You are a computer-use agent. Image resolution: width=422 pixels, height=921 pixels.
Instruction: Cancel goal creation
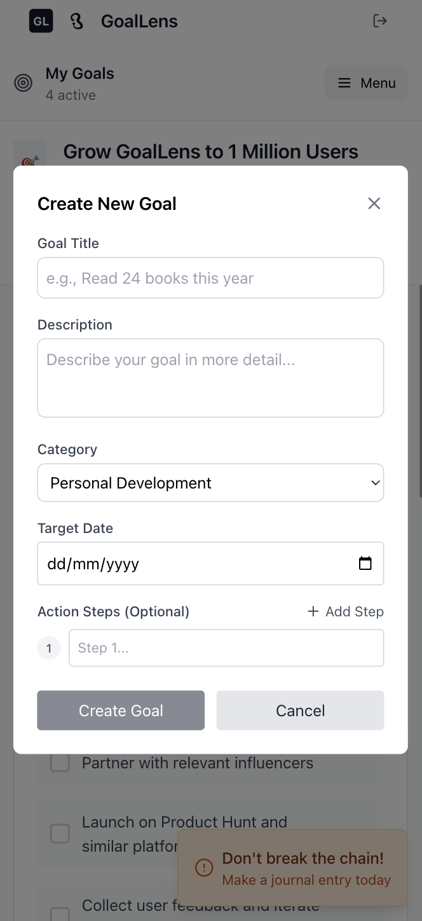pyautogui.click(x=300, y=710)
